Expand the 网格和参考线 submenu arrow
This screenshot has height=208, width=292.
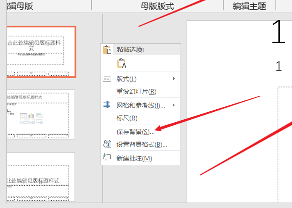point(174,105)
